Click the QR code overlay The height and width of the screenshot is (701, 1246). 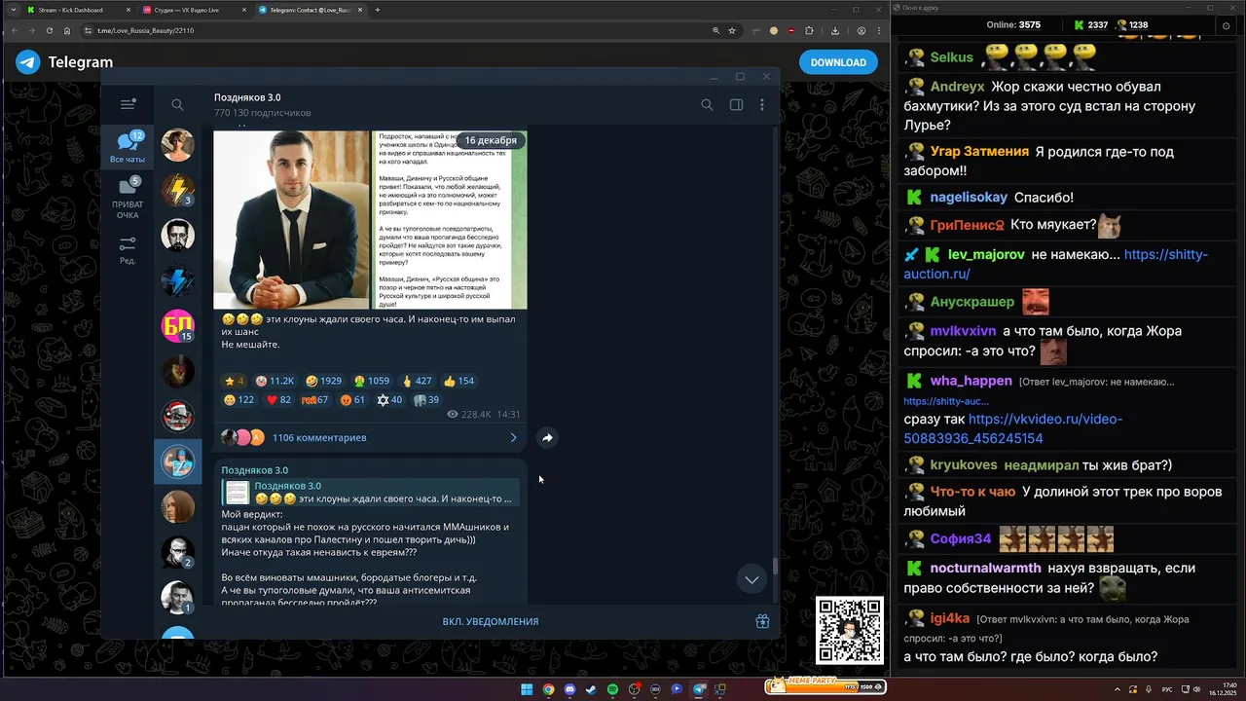coord(850,630)
